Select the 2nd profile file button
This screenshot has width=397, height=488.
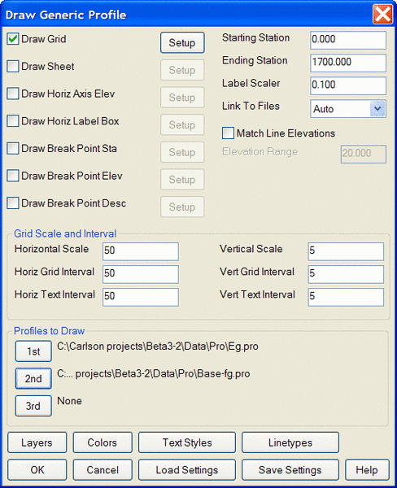(33, 378)
